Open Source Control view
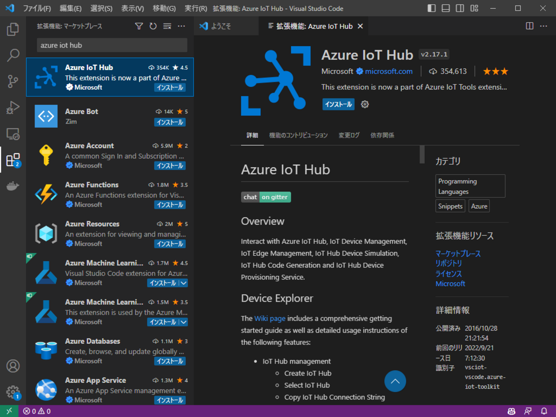 click(x=13, y=81)
